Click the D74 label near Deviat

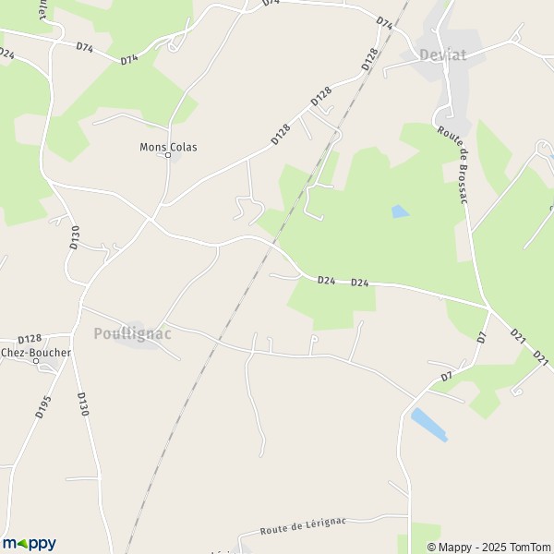(x=384, y=23)
